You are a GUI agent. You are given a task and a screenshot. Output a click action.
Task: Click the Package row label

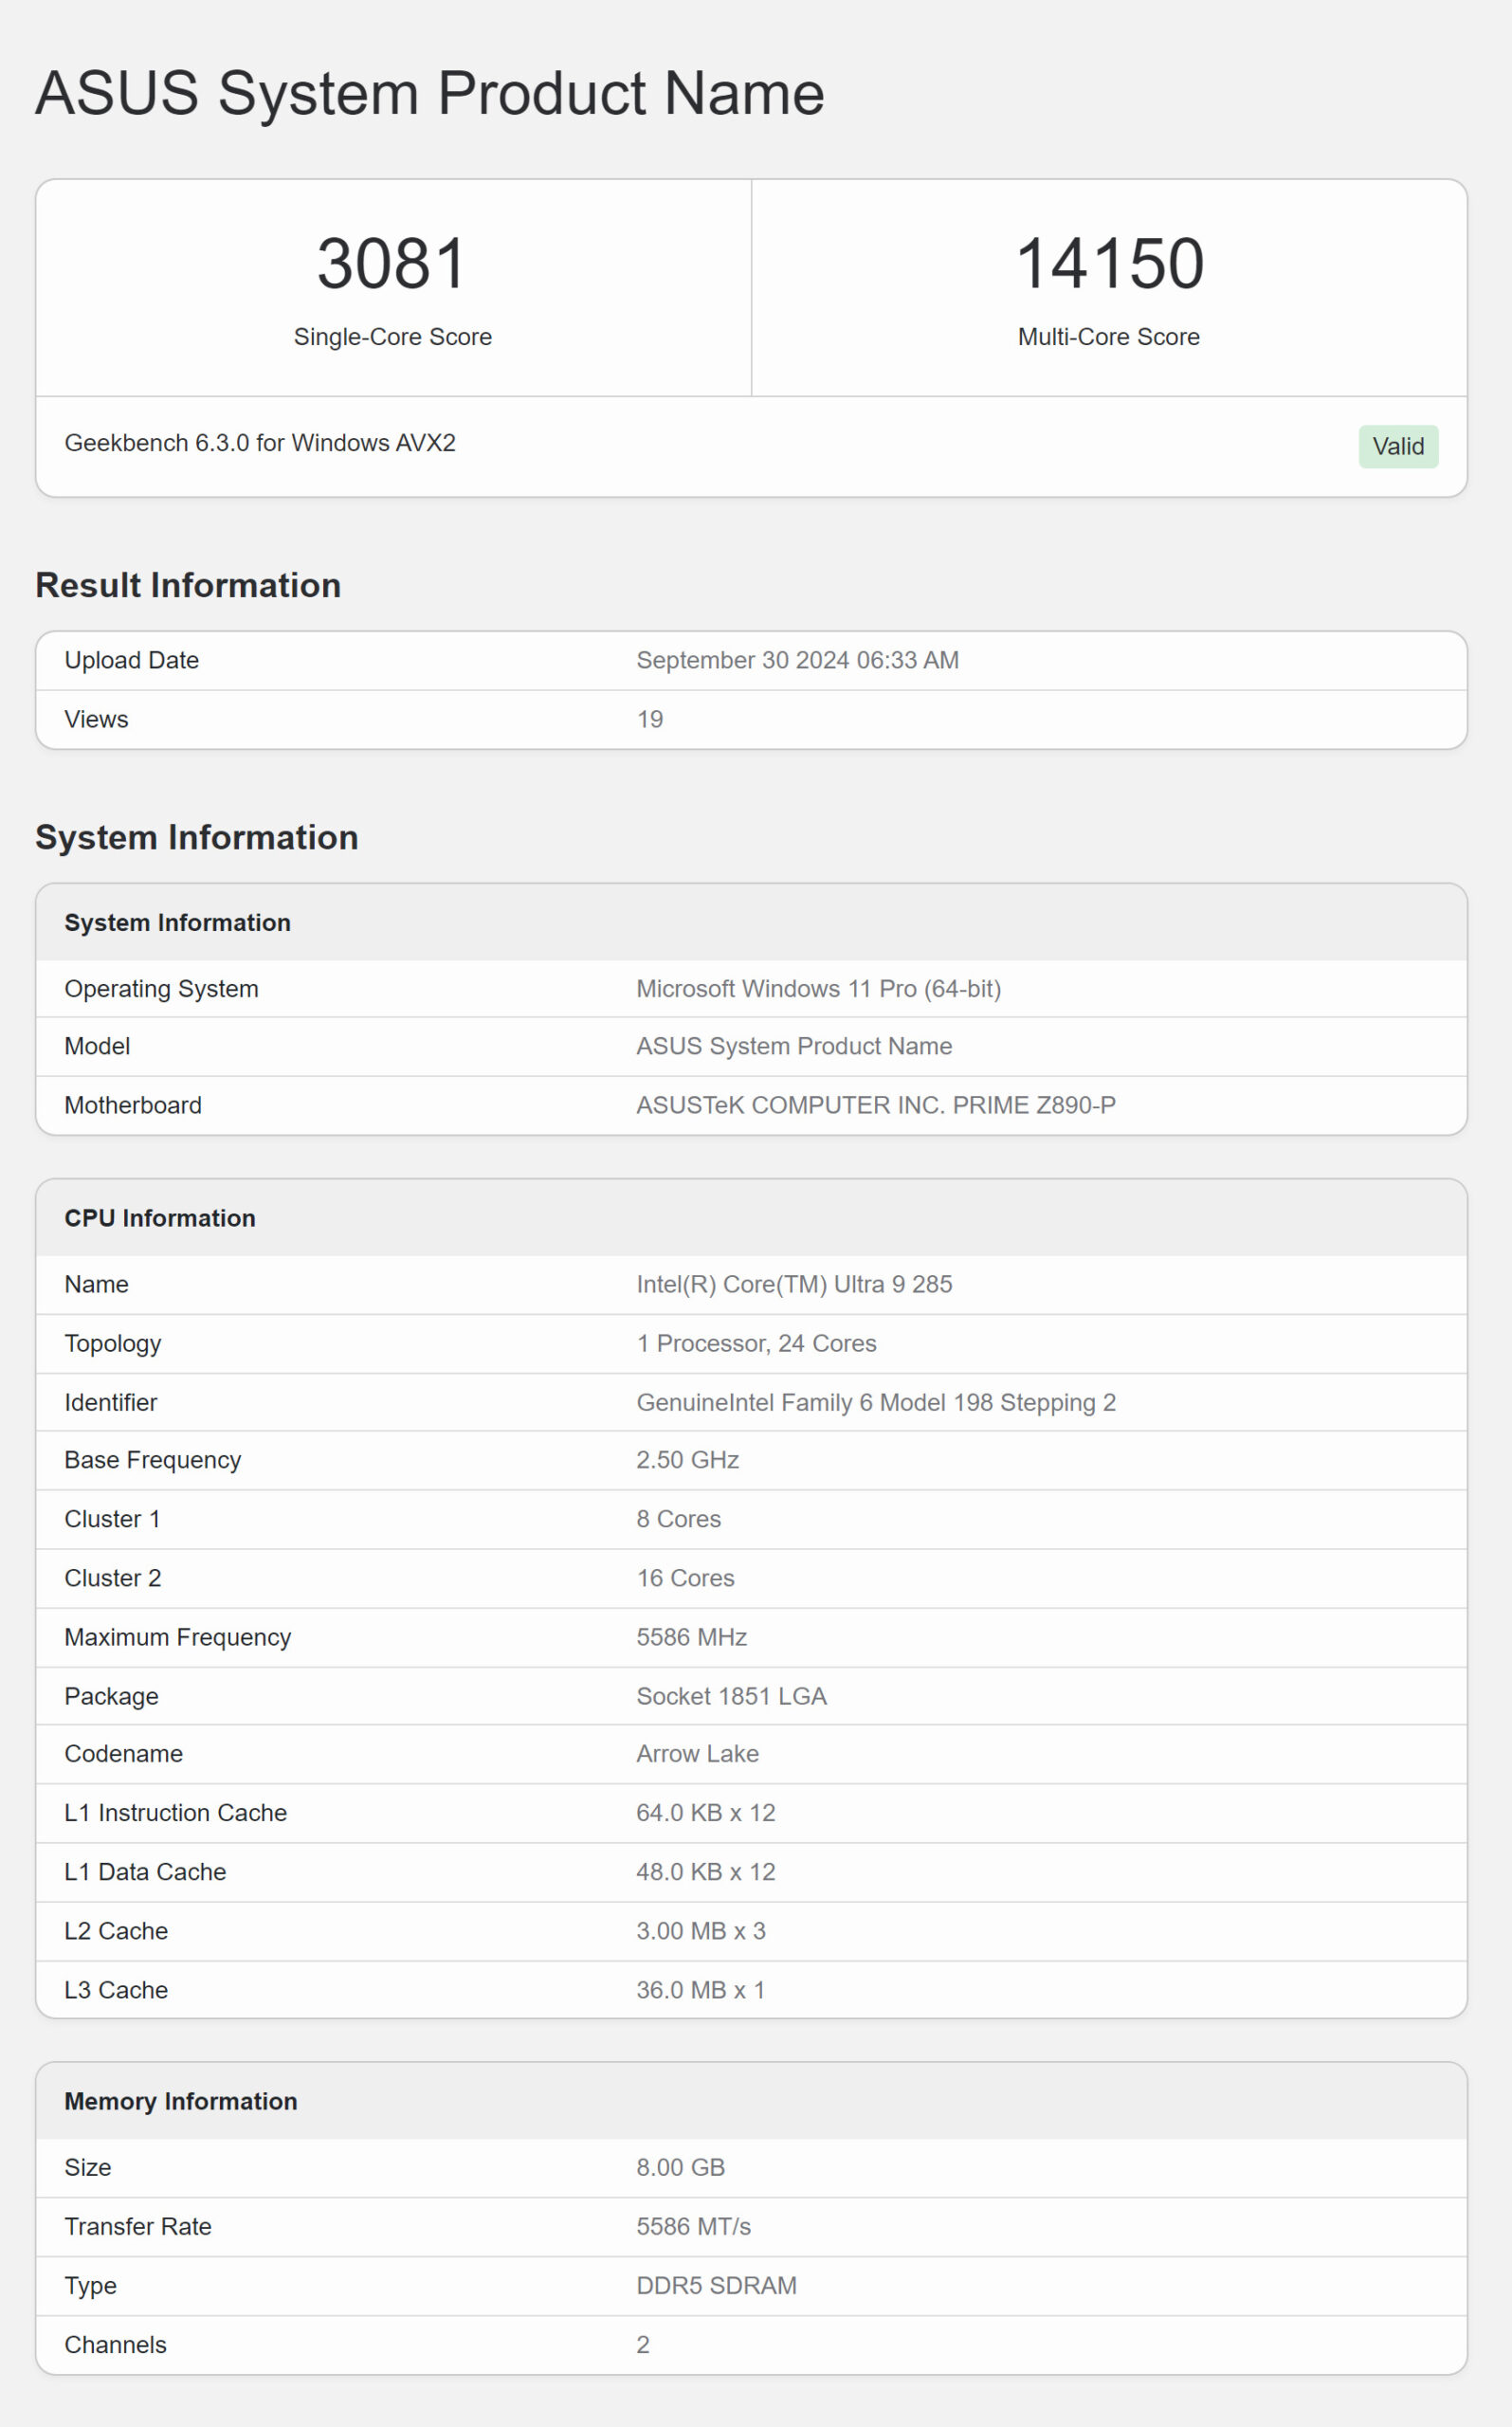(x=111, y=1696)
